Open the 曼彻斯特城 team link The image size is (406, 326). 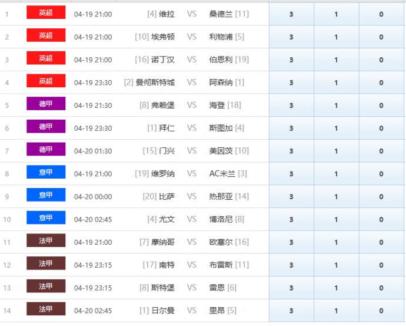tap(155, 83)
